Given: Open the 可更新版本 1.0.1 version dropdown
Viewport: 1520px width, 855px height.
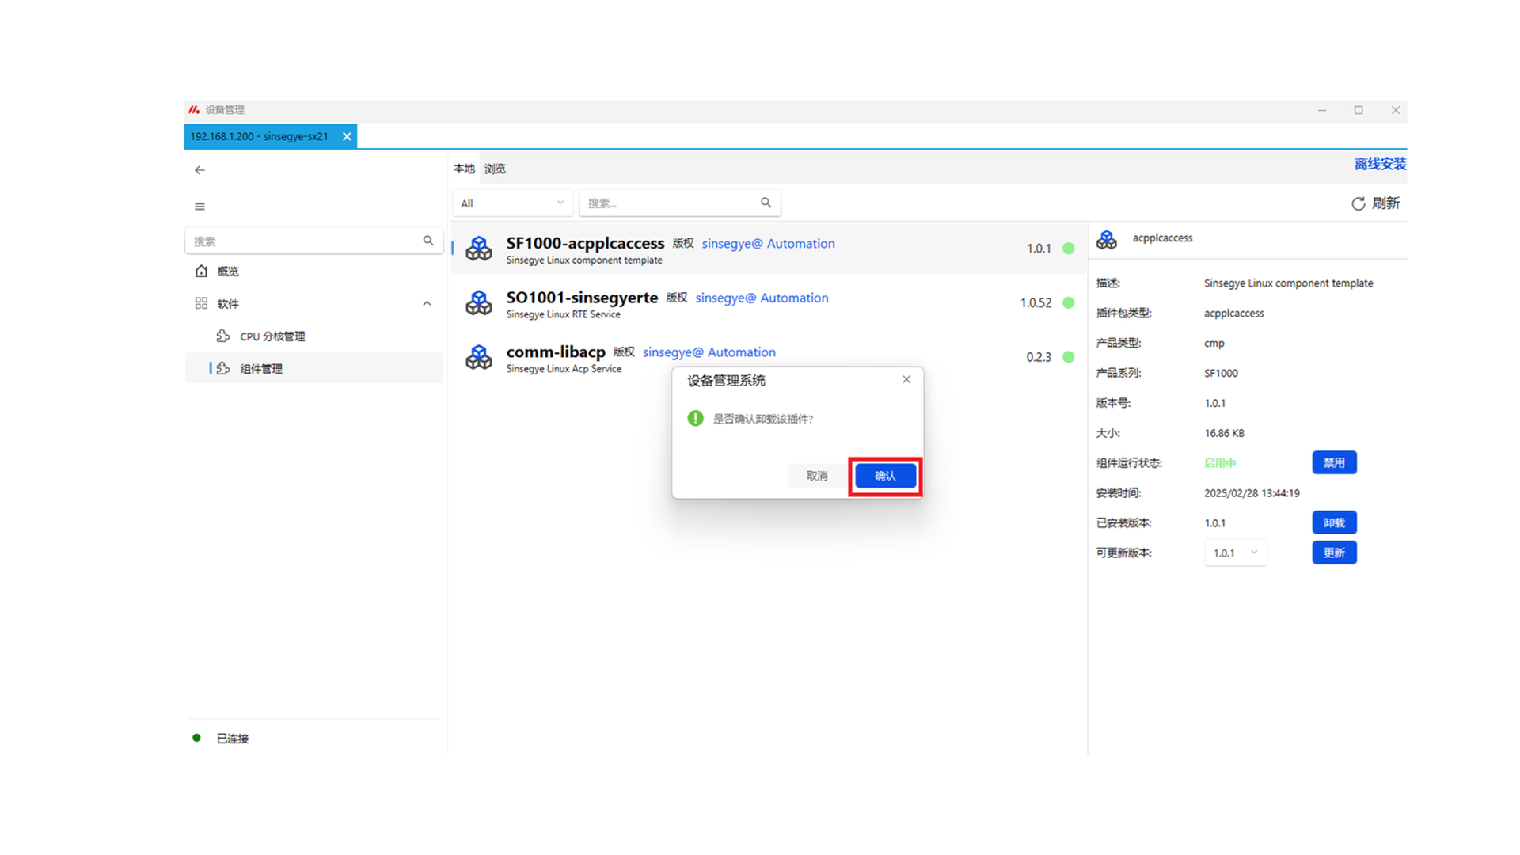Looking at the screenshot, I should pyautogui.click(x=1235, y=553).
